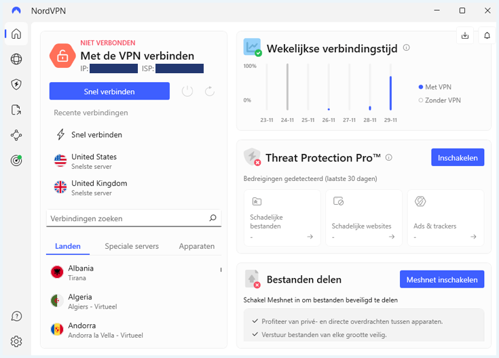
Task: Select the Landen tab
Action: point(68,246)
